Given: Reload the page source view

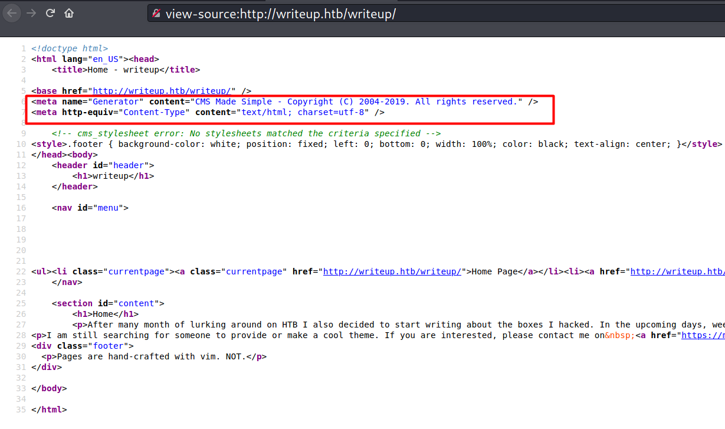Looking at the screenshot, I should click(x=50, y=13).
